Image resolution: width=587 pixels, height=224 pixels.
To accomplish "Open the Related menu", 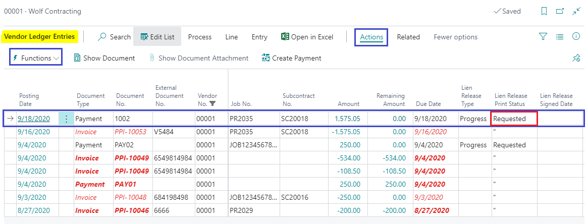I will (408, 37).
